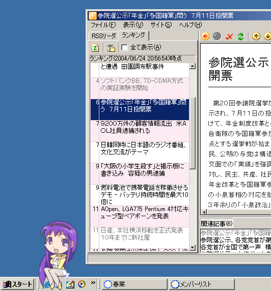Click the スタート button on taskbar
Image resolution: width=271 pixels, height=291 pixels.
coord(17,284)
